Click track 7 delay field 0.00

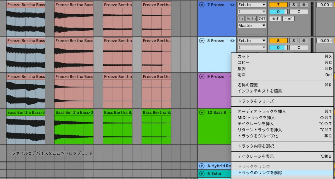[325, 5]
